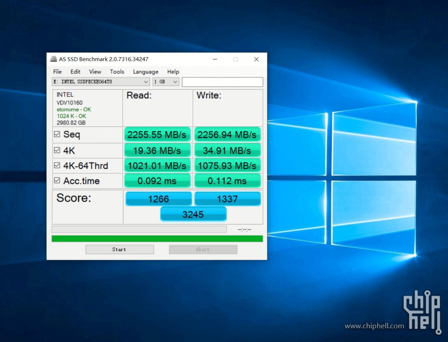
Task: Toggle the 4K test checkbox
Action: (57, 150)
